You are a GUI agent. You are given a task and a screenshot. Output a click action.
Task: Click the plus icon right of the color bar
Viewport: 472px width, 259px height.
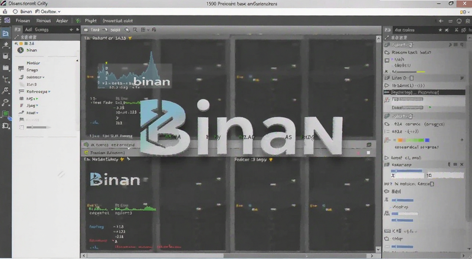click(462, 140)
